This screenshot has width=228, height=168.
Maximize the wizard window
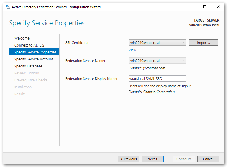tap(205, 7)
